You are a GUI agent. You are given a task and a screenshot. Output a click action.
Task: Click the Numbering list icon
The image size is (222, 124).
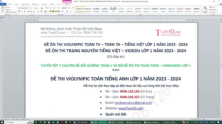coord(55,8)
